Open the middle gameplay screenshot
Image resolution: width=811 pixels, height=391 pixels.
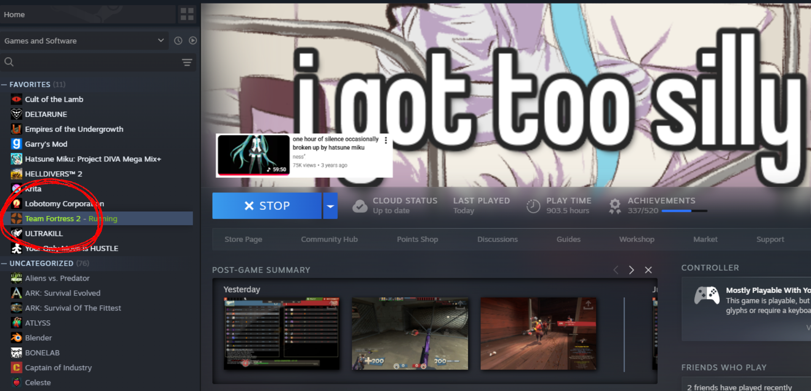tap(410, 334)
